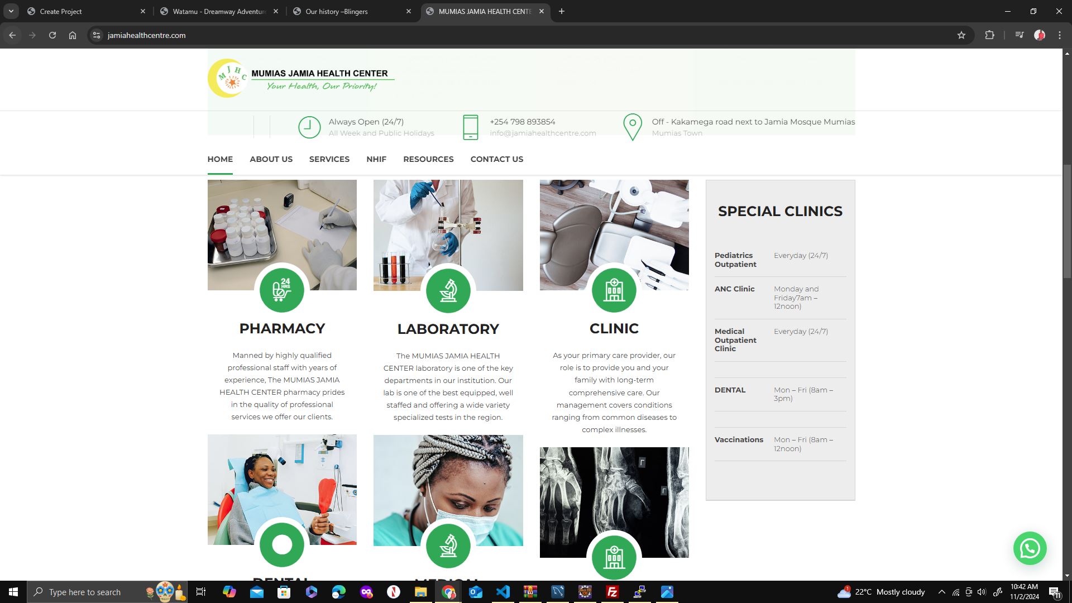Open the ABOUT US menu item
The image size is (1072, 603).
(271, 159)
